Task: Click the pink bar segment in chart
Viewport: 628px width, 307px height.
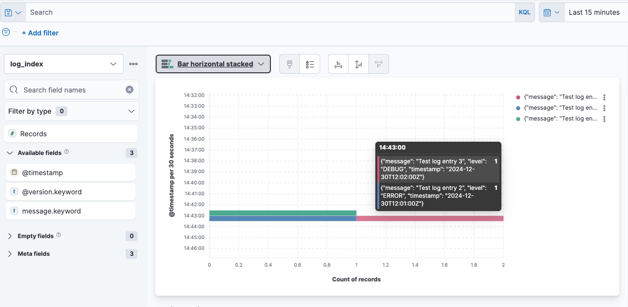Action: coord(430,218)
